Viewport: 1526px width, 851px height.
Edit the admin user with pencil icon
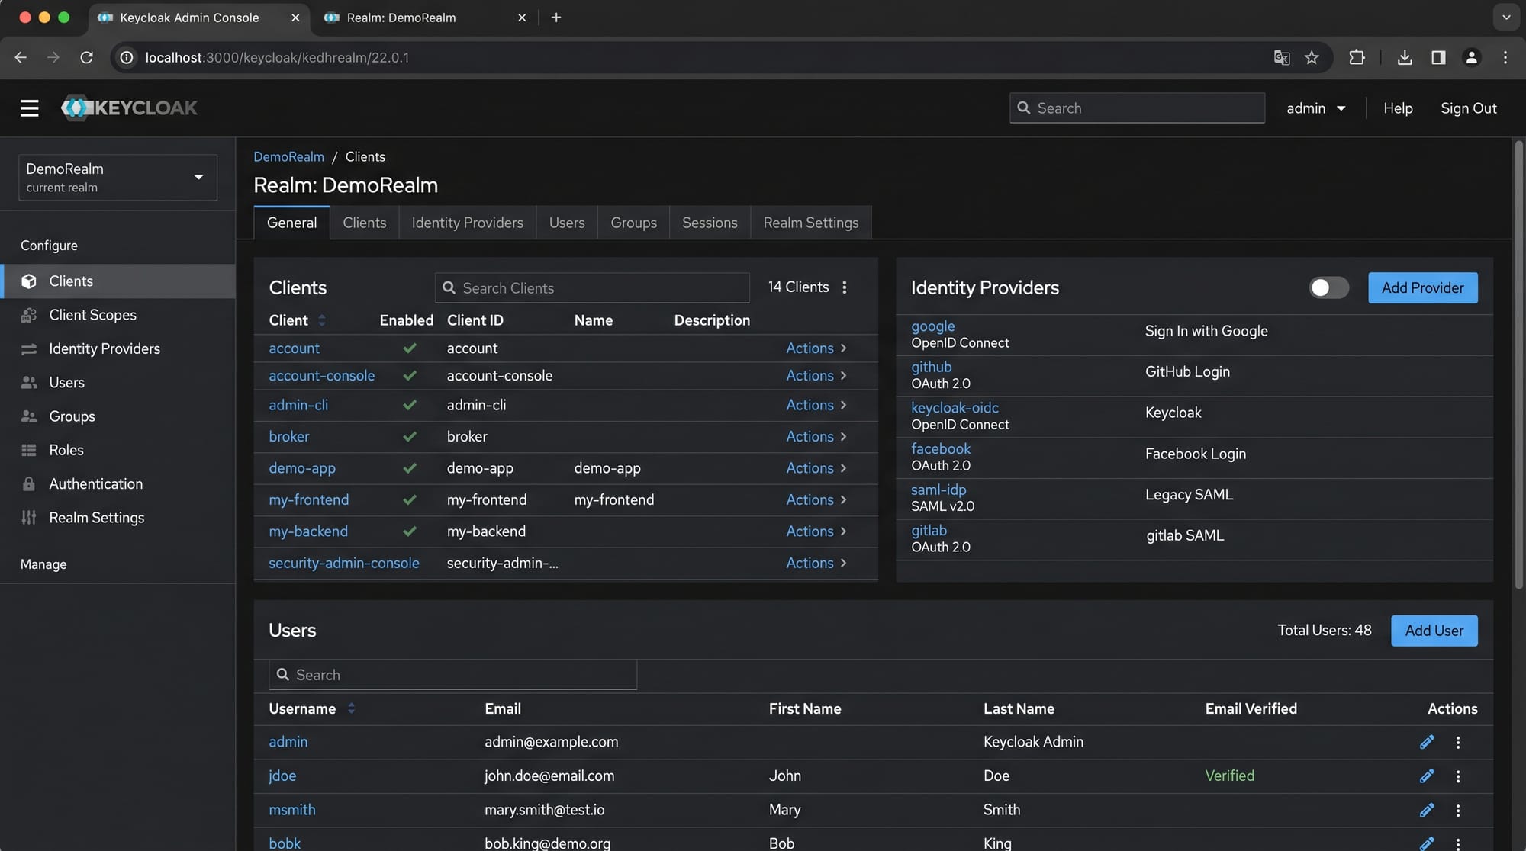point(1427,742)
